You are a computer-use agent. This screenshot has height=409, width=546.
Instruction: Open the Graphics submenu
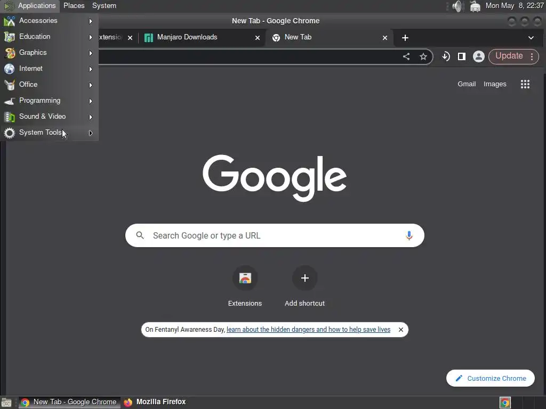point(49,53)
